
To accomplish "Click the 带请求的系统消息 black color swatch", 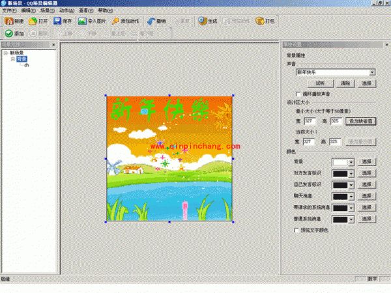I will point(340,208).
